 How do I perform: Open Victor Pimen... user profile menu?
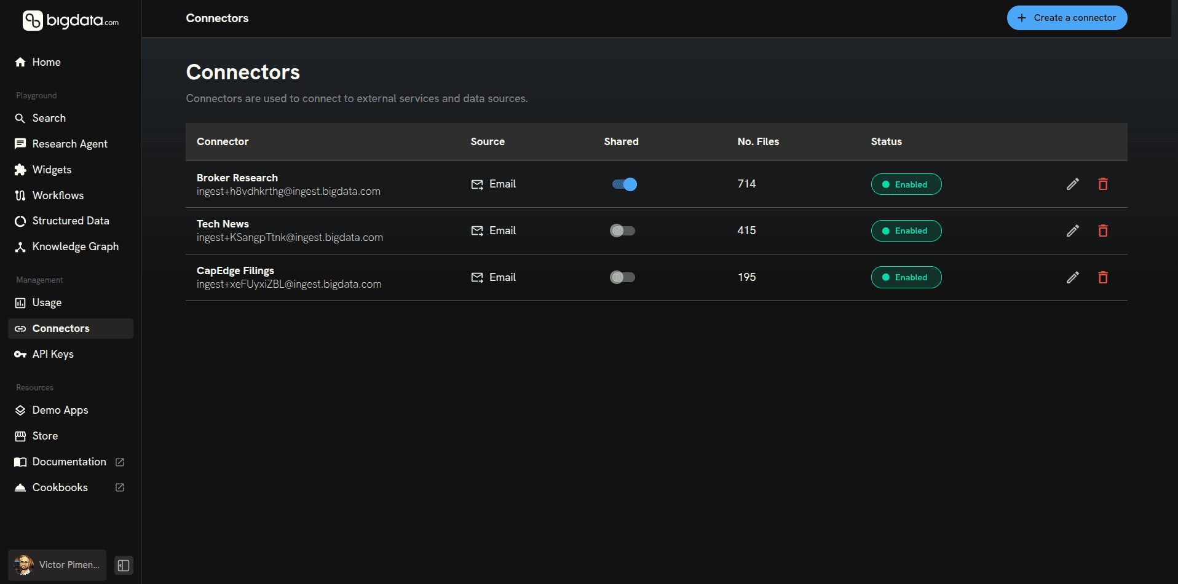coord(57,565)
